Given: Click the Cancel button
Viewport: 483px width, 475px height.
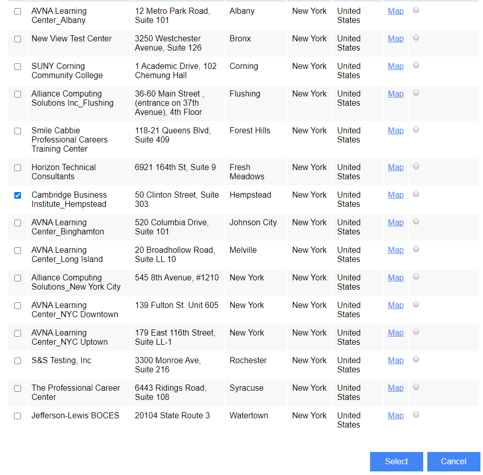Looking at the screenshot, I should (454, 461).
